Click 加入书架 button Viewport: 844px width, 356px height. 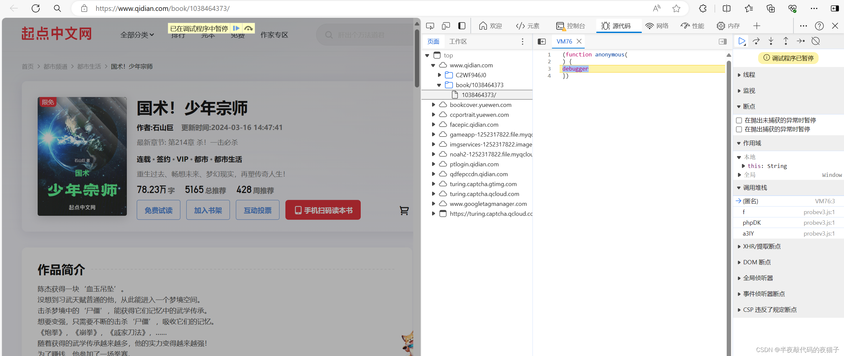208,210
